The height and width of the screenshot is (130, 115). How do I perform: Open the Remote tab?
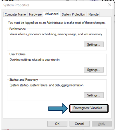tap(93, 14)
